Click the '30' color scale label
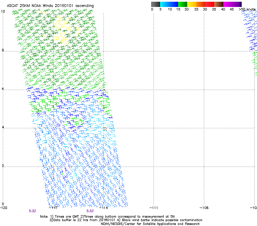The width and height of the screenshot is (257, 226). (205, 9)
